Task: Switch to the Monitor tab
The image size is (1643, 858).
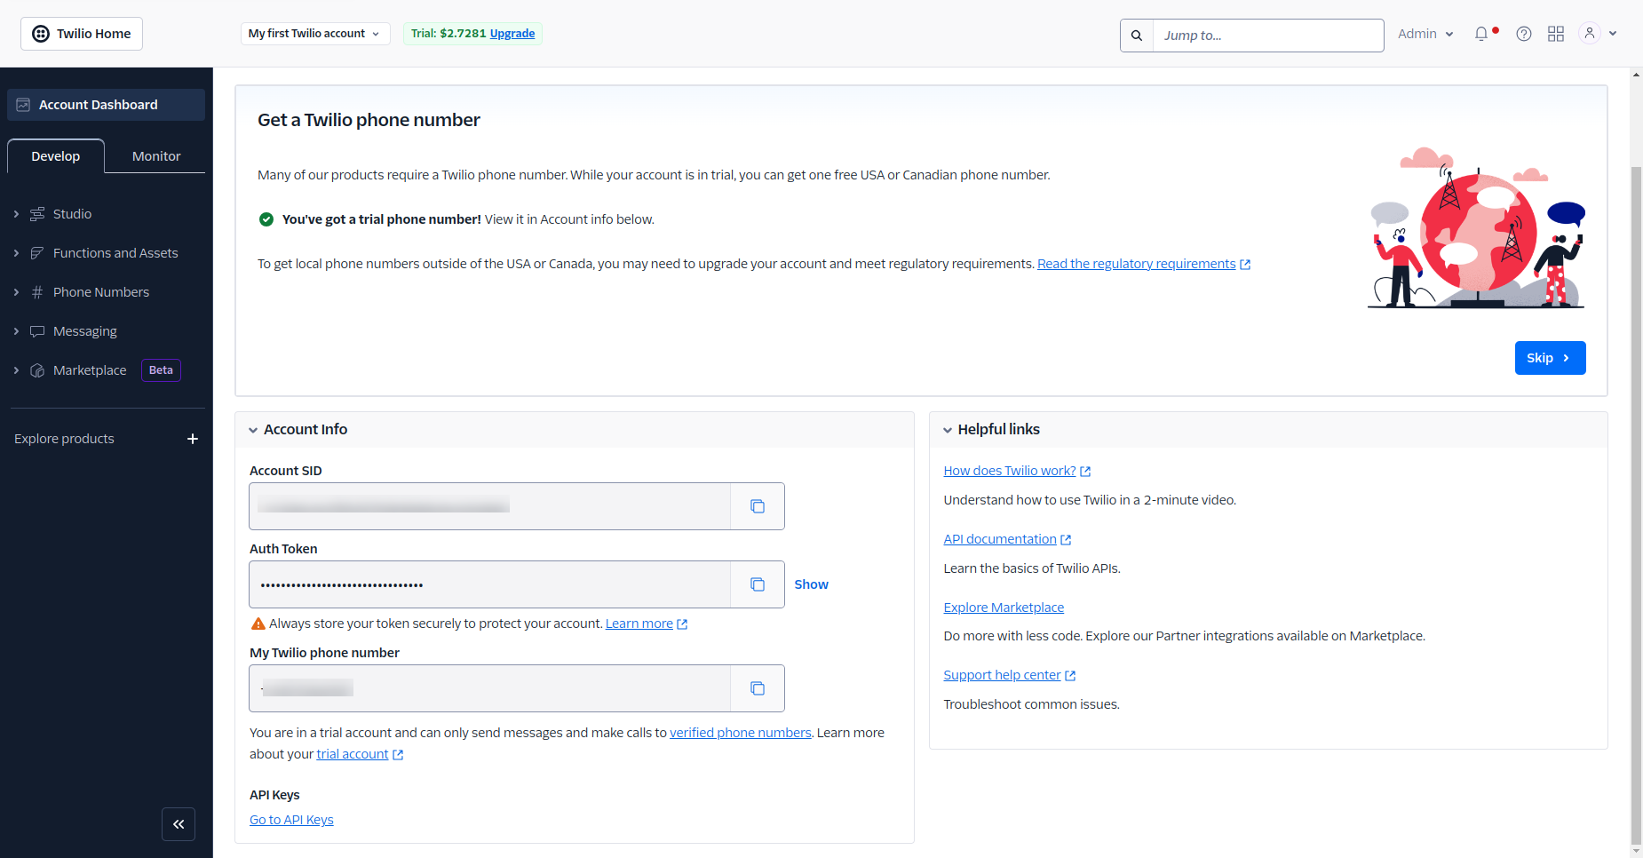Action: pyautogui.click(x=156, y=156)
